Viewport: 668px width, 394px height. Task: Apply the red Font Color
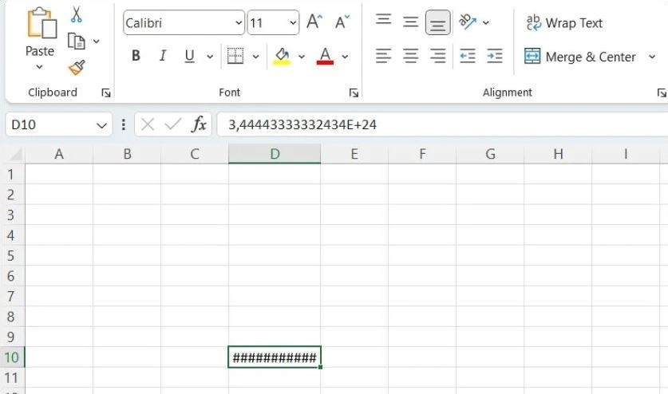[x=325, y=56]
